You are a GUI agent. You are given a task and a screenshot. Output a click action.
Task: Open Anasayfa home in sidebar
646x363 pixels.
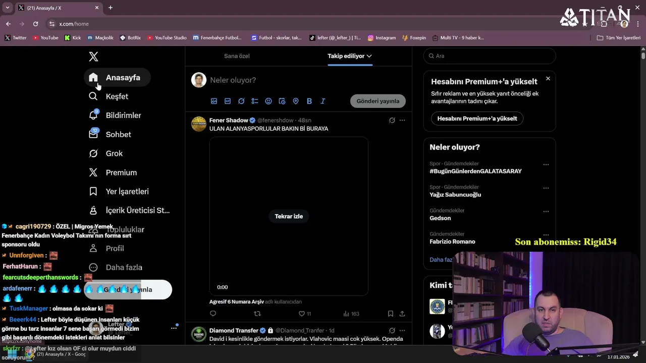click(117, 78)
